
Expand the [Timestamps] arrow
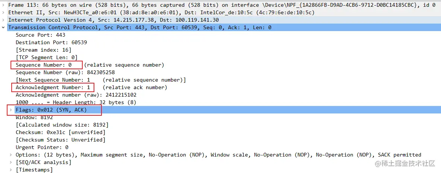[x=11, y=170]
